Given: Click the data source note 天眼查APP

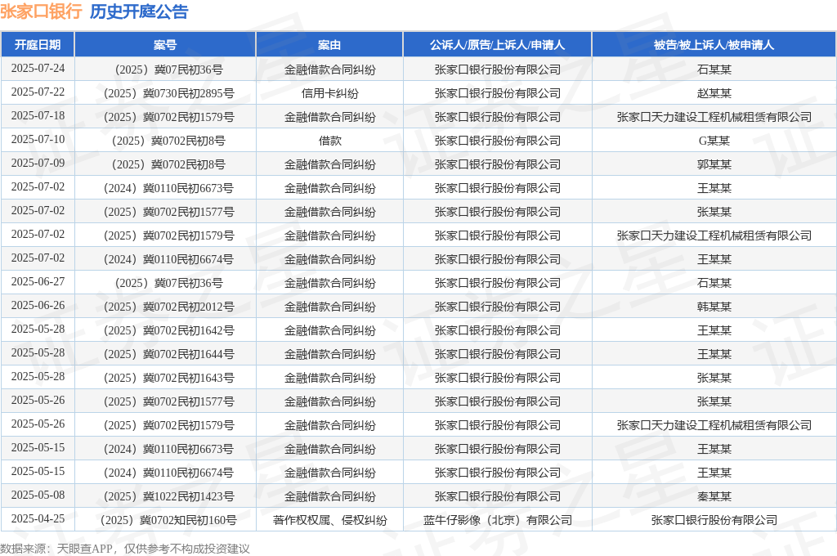Looking at the screenshot, I should point(85,549).
